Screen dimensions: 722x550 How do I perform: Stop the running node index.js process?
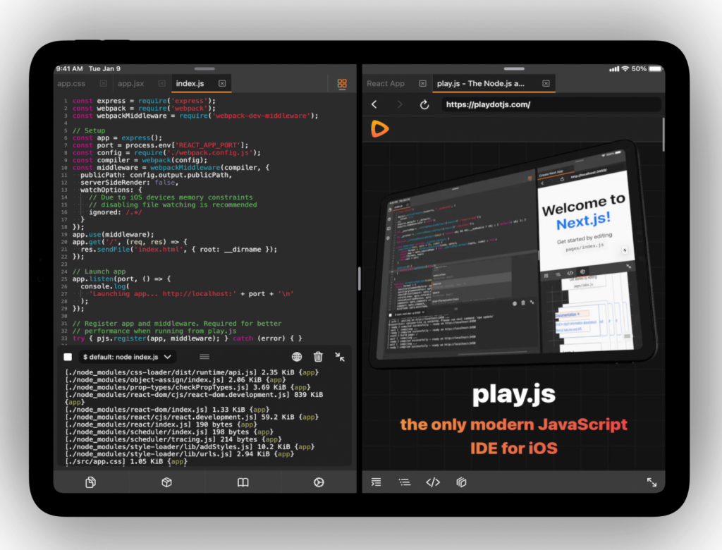68,357
